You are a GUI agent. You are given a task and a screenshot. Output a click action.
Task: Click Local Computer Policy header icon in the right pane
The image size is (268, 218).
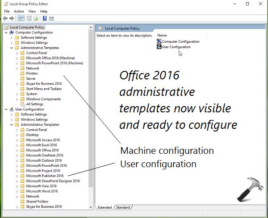[x=100, y=29]
